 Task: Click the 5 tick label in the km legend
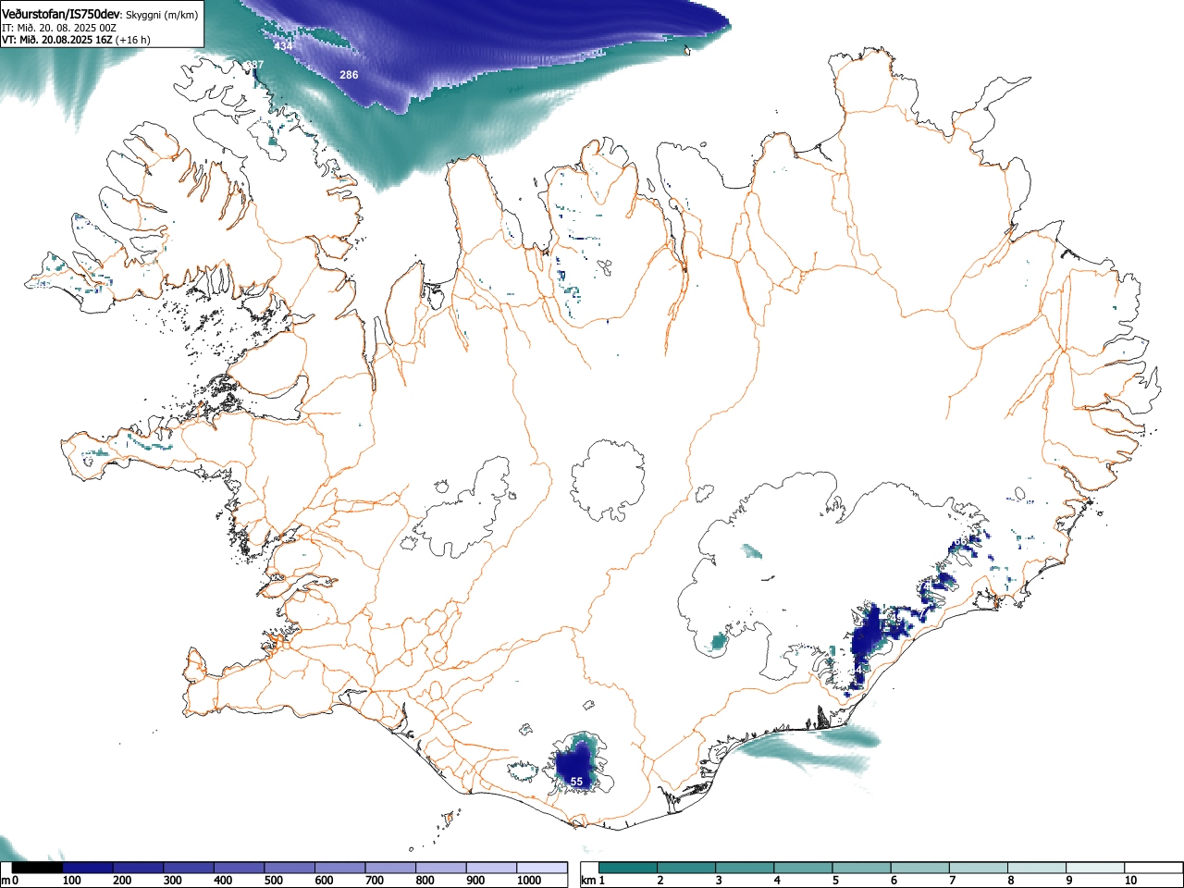(835, 881)
